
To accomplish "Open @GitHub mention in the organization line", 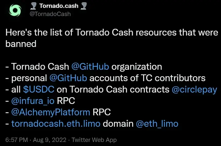I will point(90,66).
